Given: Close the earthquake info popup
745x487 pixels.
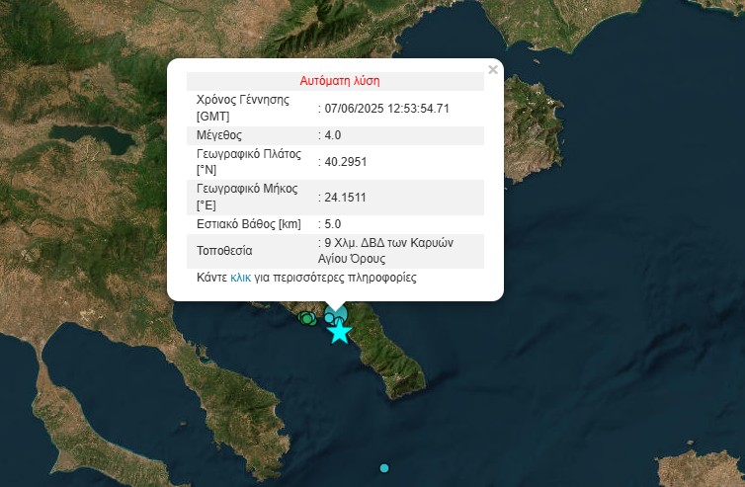Looking at the screenshot, I should [493, 70].
